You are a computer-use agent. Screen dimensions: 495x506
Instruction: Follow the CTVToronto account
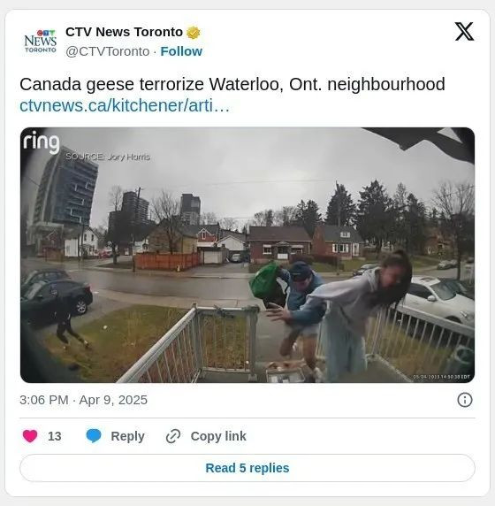pyautogui.click(x=181, y=51)
